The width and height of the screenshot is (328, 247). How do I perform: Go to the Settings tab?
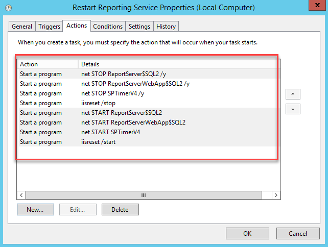click(x=139, y=27)
